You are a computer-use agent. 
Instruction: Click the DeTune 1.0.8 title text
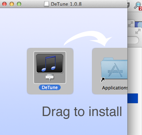click(66, 4)
